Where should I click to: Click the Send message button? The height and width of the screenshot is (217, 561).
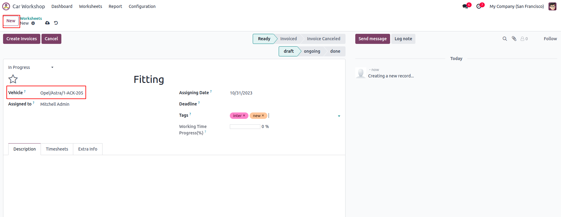tap(372, 39)
